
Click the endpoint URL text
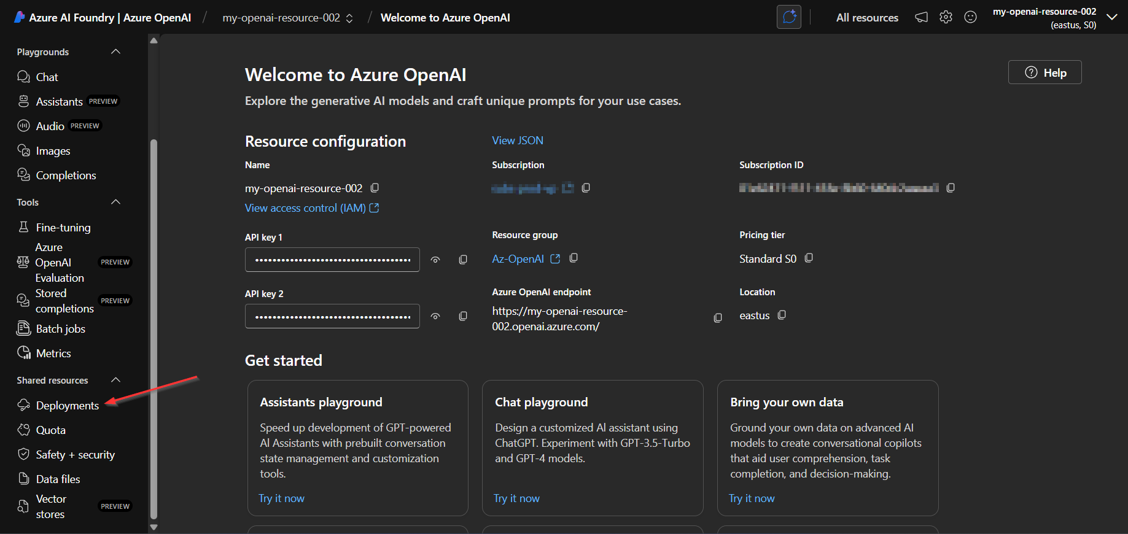click(x=559, y=319)
